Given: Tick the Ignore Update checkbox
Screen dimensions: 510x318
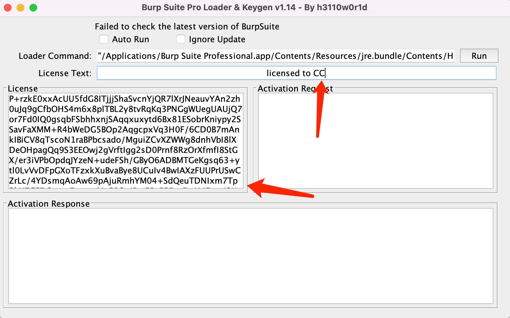Looking at the screenshot, I should point(181,39).
